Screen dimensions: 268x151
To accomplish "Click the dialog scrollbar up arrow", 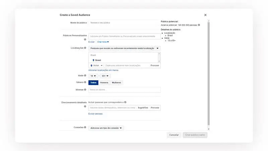I will coord(208,21).
